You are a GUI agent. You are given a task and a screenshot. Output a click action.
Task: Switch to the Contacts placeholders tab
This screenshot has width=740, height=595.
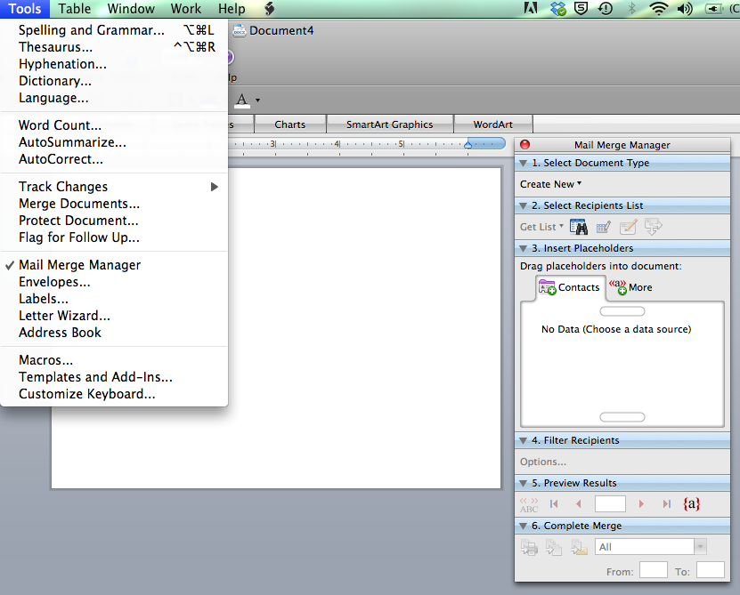pyautogui.click(x=570, y=287)
